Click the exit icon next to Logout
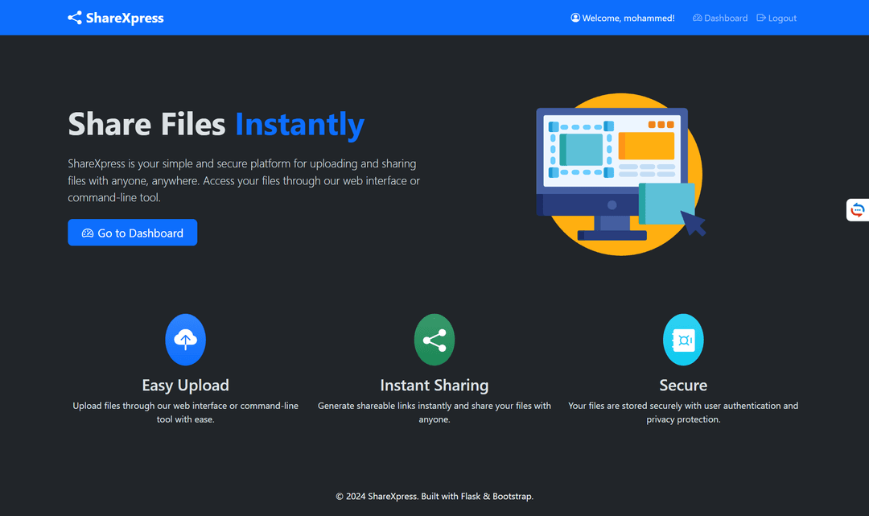The height and width of the screenshot is (516, 869). coord(761,18)
